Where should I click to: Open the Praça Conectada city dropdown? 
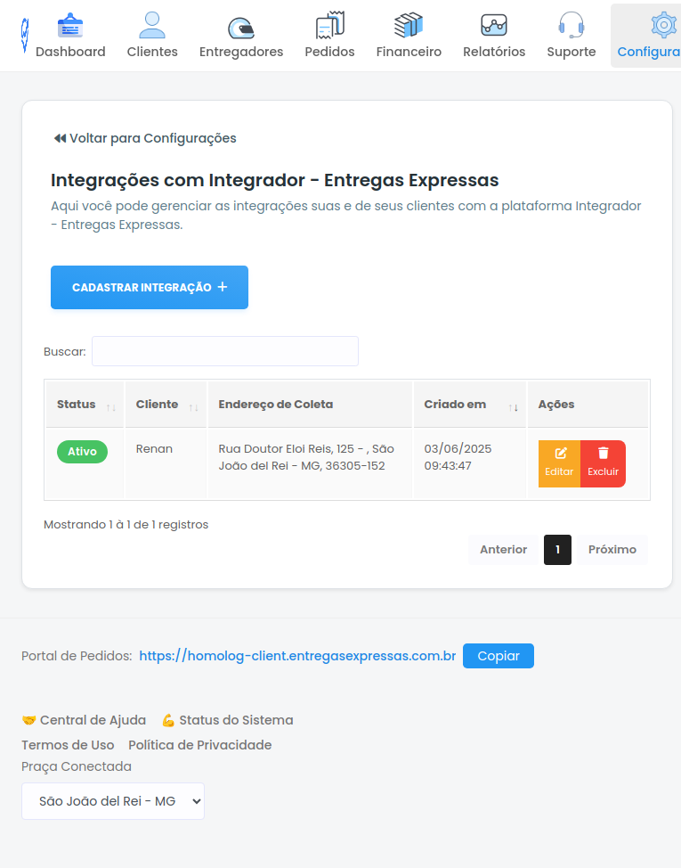(x=112, y=800)
